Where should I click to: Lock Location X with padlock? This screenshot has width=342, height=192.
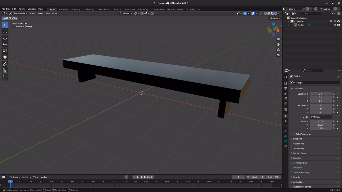[x=334, y=94]
